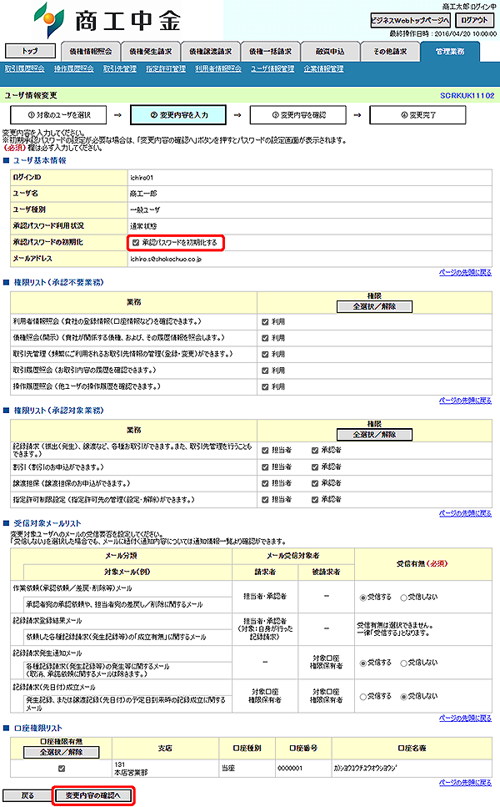Viewport: 500px width, 807px height.
Task: Toggle 担当者 checkbox for 譲渡担保
Action: (265, 483)
